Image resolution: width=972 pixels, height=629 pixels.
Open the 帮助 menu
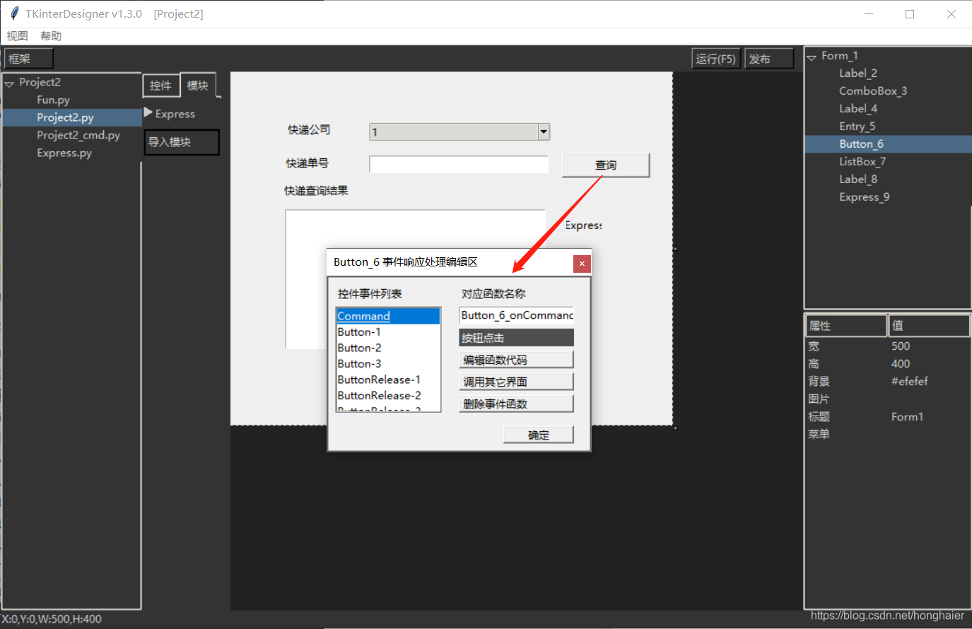51,36
